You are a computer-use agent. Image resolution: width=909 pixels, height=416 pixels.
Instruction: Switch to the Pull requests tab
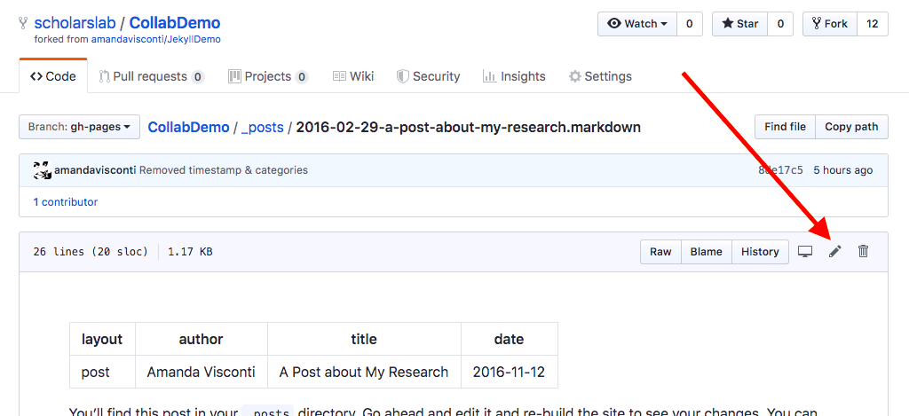click(x=151, y=76)
